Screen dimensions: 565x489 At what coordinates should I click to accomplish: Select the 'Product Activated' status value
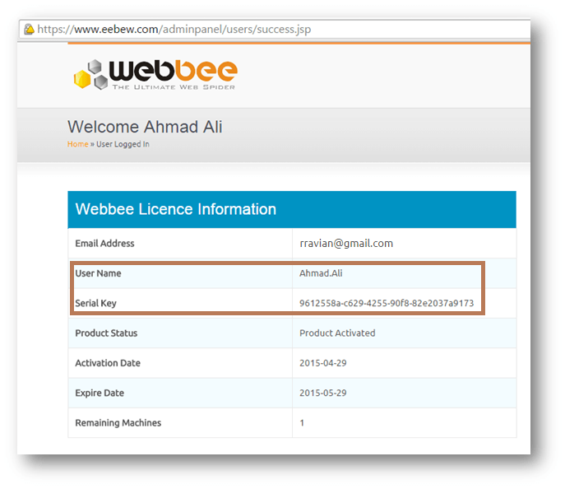click(x=337, y=333)
